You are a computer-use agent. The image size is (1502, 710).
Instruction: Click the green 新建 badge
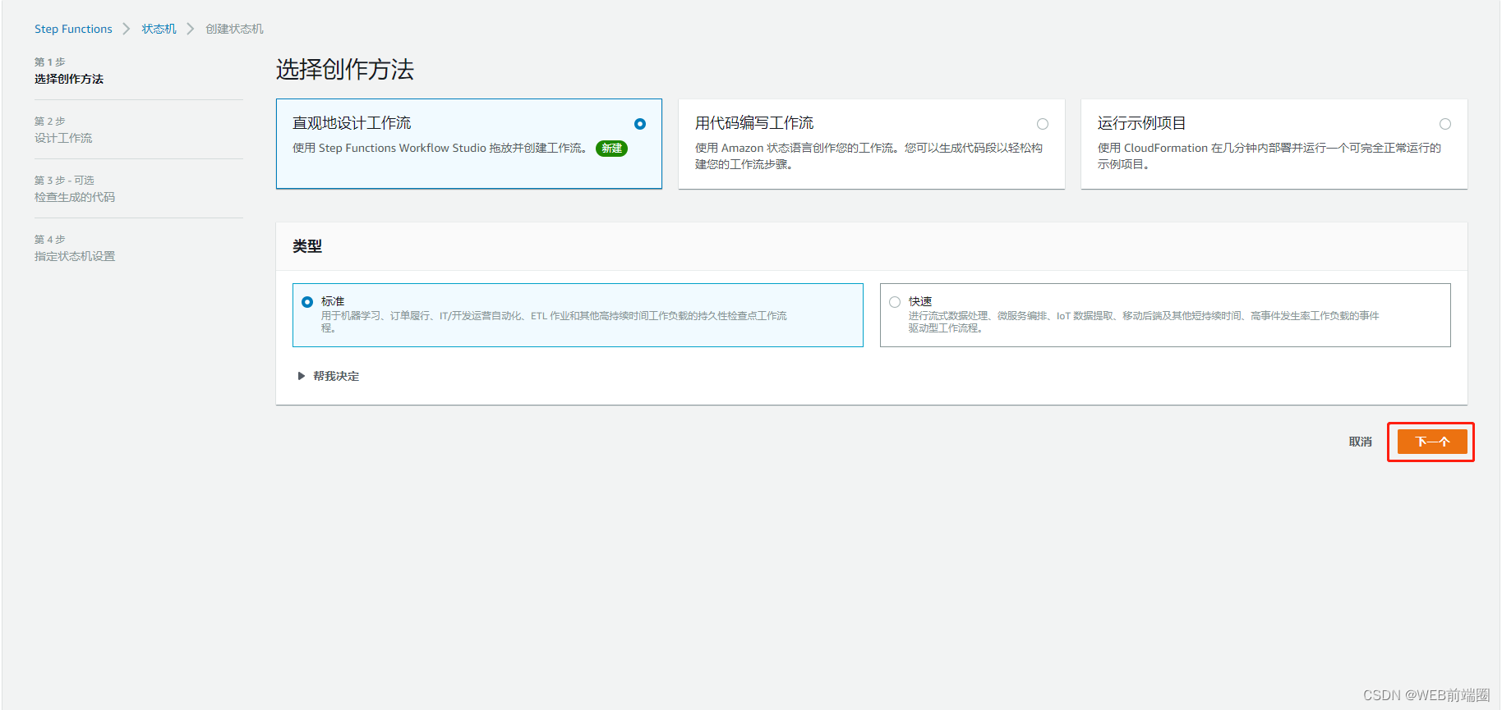click(x=611, y=149)
